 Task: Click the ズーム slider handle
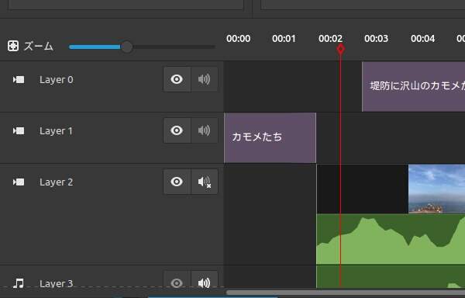coord(127,47)
